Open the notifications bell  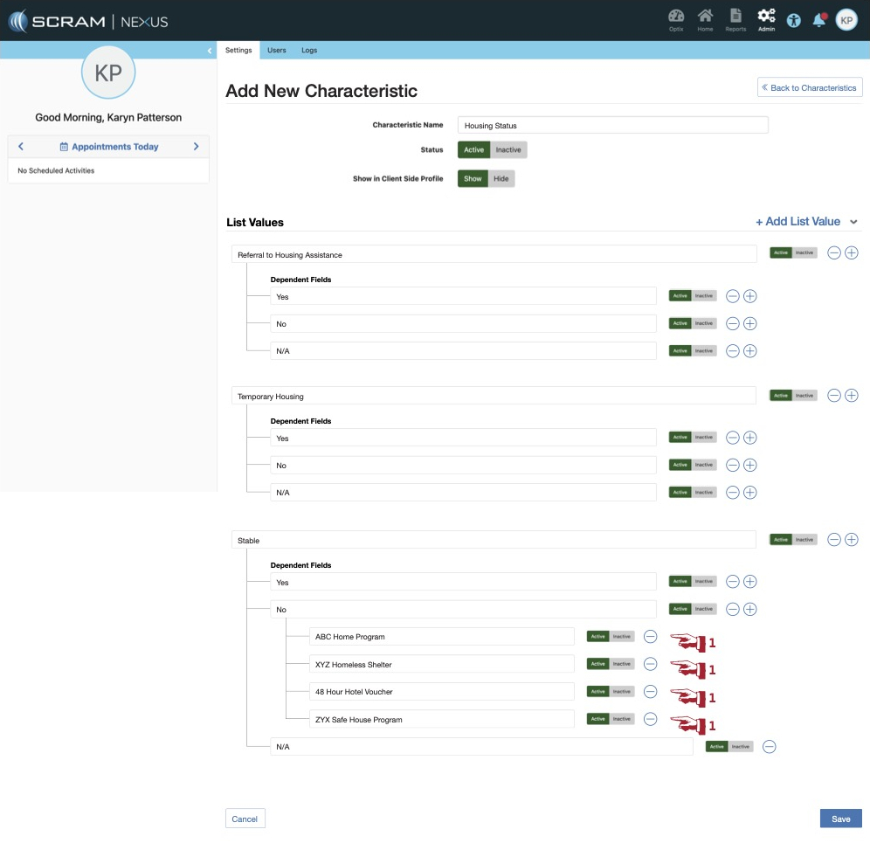click(818, 20)
